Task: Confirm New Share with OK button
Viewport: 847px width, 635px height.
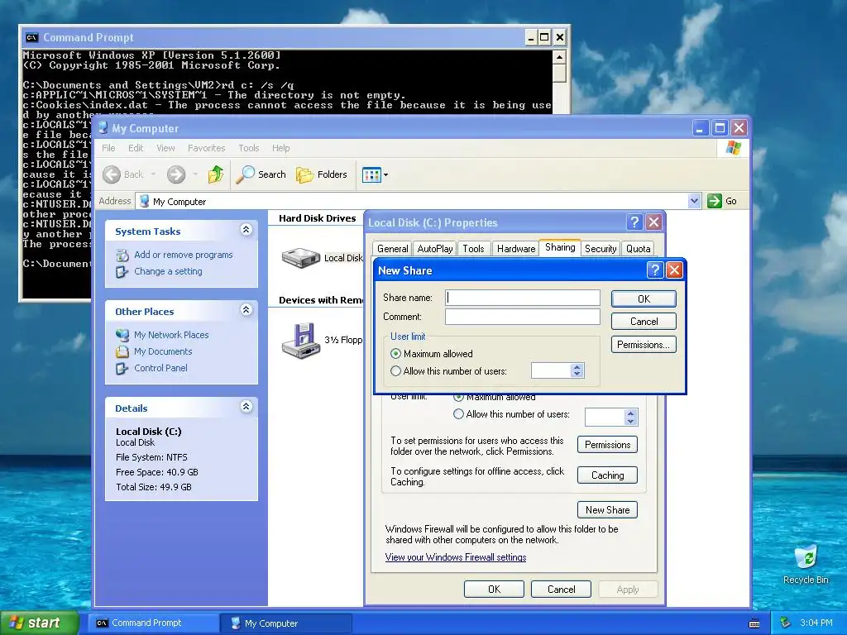Action: click(644, 299)
